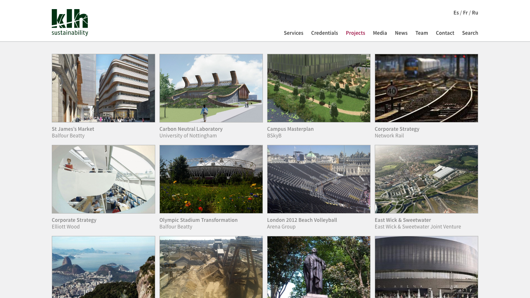The image size is (530, 298).
Task: Select the East Wick & Sweetwater aerial thumbnail
Action: (x=426, y=179)
